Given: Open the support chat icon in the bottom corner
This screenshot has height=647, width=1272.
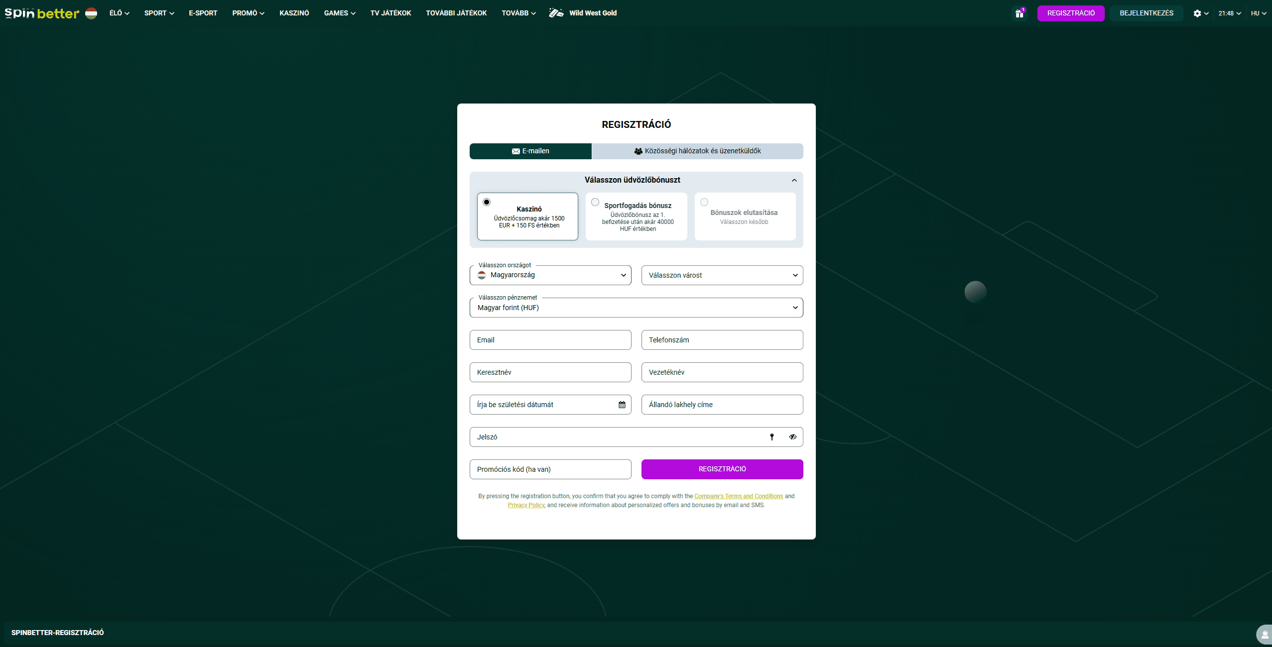Looking at the screenshot, I should coord(1265,635).
